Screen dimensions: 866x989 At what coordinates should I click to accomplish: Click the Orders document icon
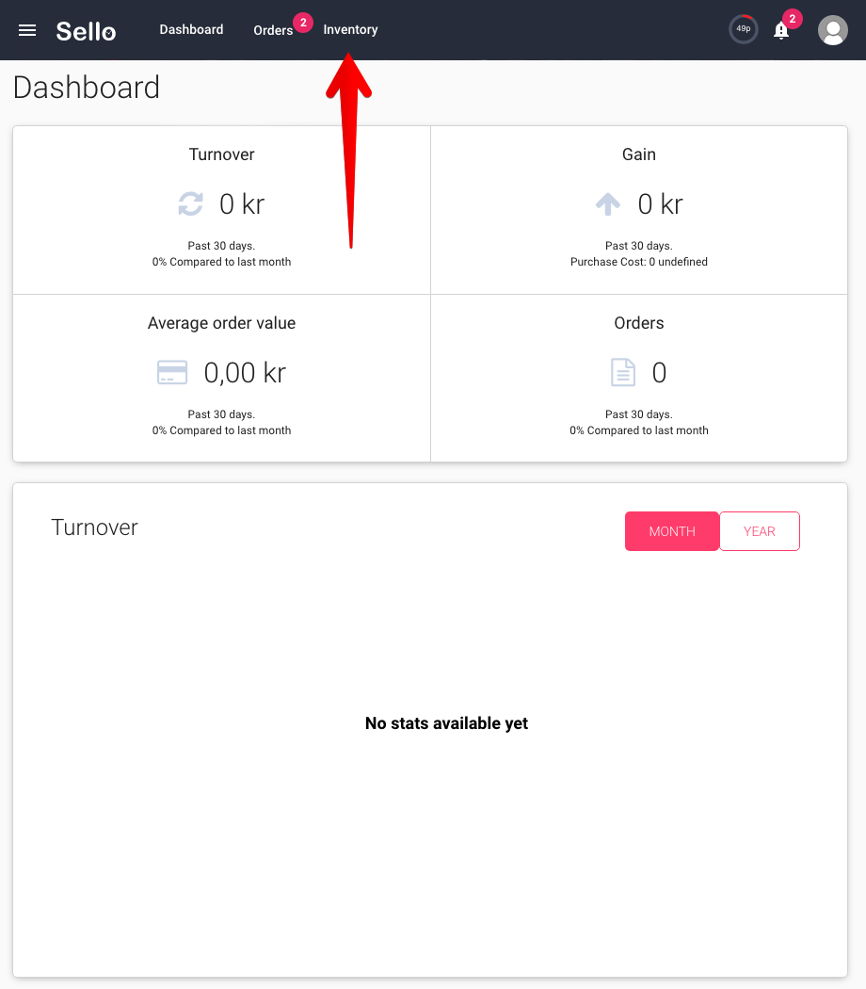point(623,372)
